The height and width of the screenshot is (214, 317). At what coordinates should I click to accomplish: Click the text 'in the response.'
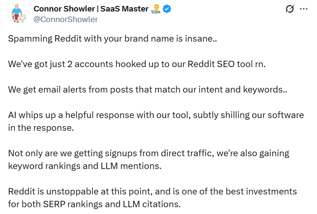[41, 128]
